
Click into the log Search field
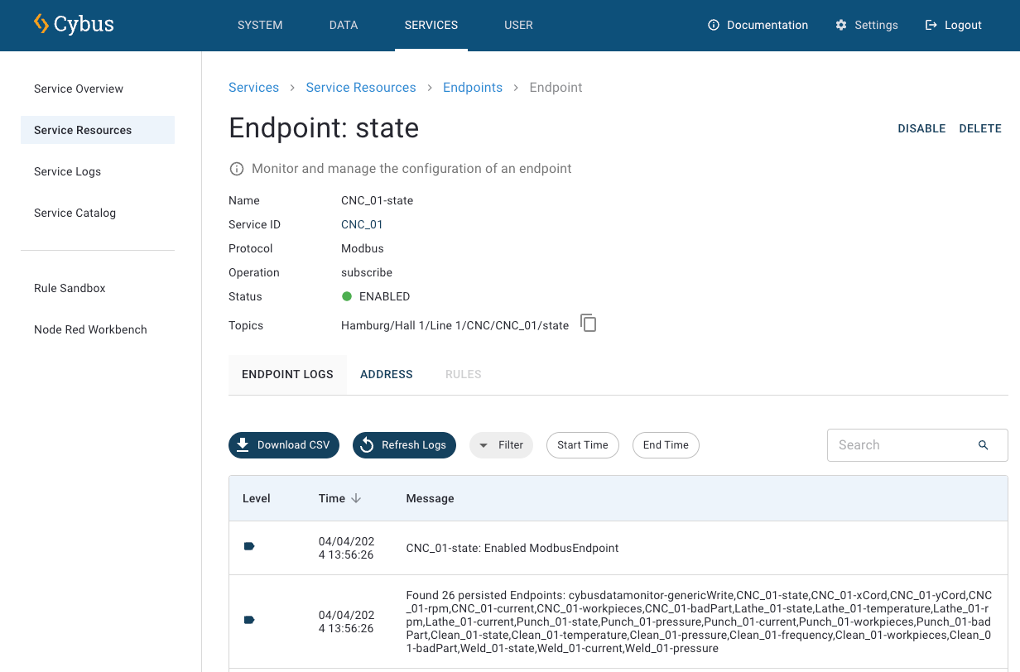click(x=902, y=445)
